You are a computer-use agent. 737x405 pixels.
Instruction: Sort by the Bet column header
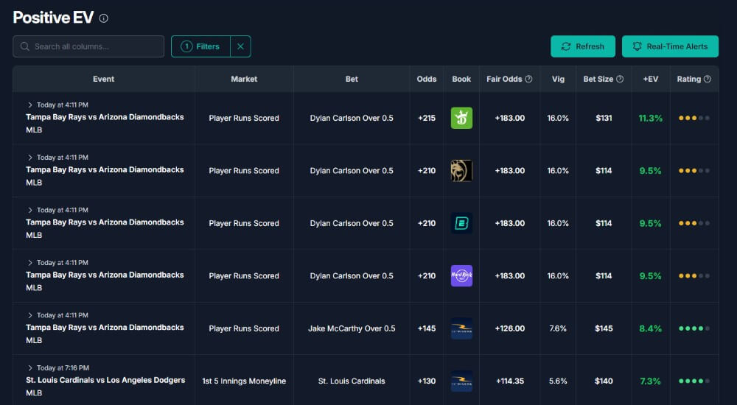pos(352,79)
